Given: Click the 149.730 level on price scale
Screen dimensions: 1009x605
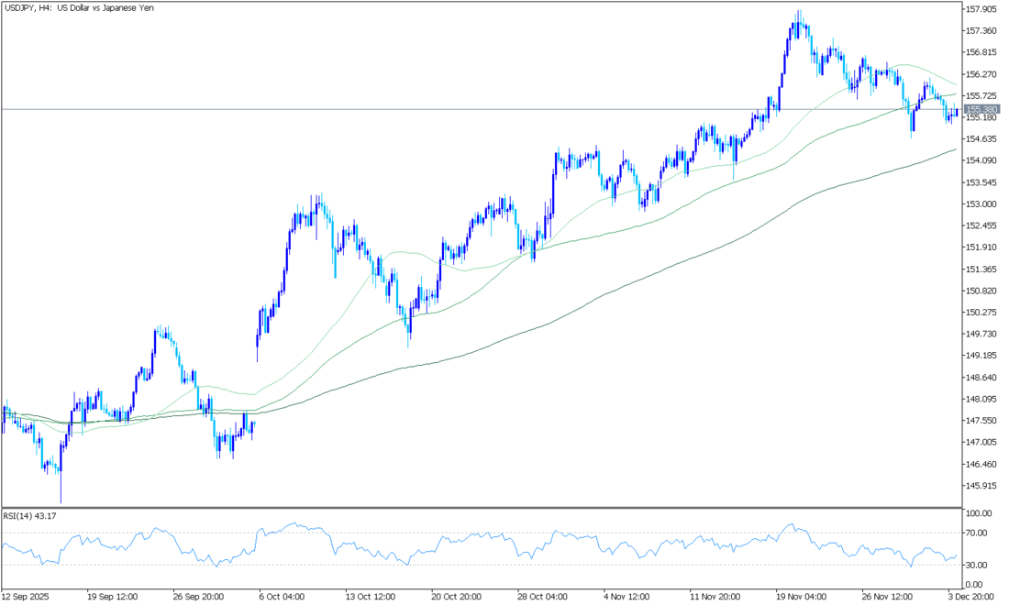Looking at the screenshot, I should [x=981, y=334].
